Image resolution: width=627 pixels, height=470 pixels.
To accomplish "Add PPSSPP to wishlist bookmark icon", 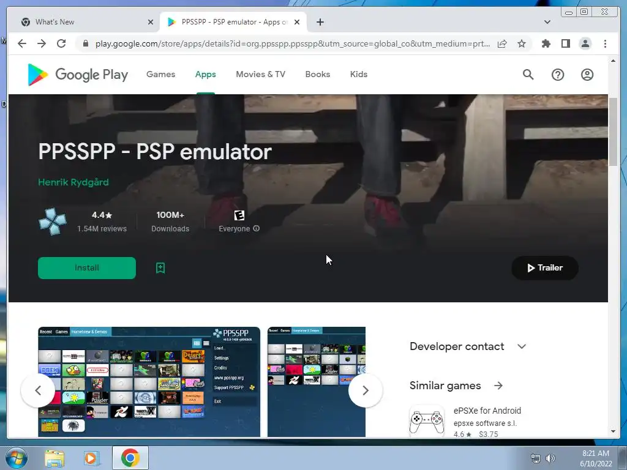I will pyautogui.click(x=160, y=268).
